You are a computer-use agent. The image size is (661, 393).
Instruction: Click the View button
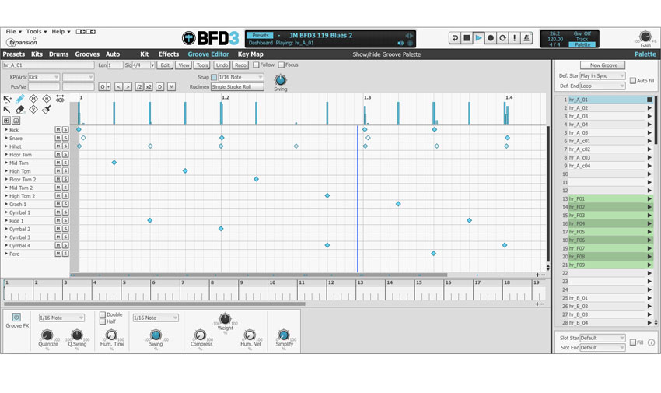click(184, 65)
